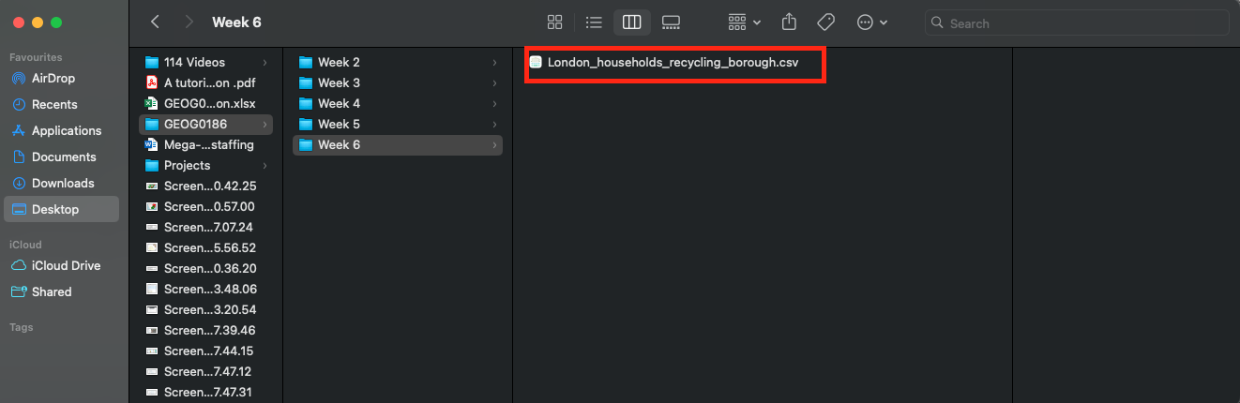Open the Week 5 folder
The height and width of the screenshot is (403, 1240).
point(339,125)
